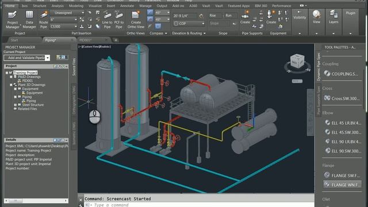Open the Source Files side tab
Screen dimensions: 368x207
(74, 67)
